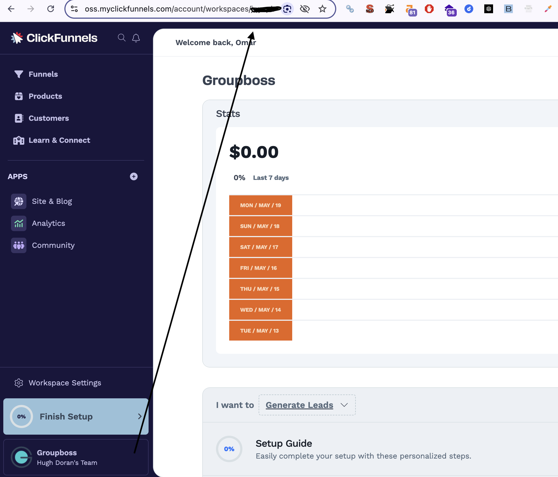Open the Community app
558x477 pixels.
[x=53, y=245]
